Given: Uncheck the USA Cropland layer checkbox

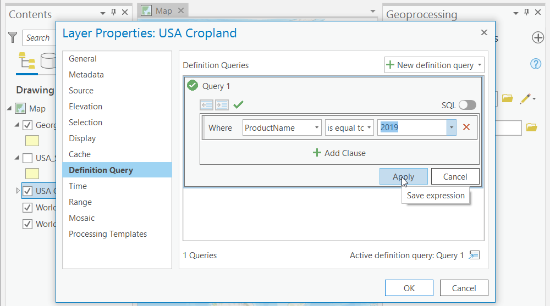Looking at the screenshot, I should (x=28, y=191).
